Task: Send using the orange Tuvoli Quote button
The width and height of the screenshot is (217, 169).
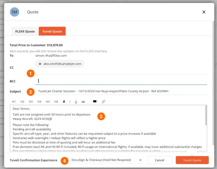Action: [192, 160]
